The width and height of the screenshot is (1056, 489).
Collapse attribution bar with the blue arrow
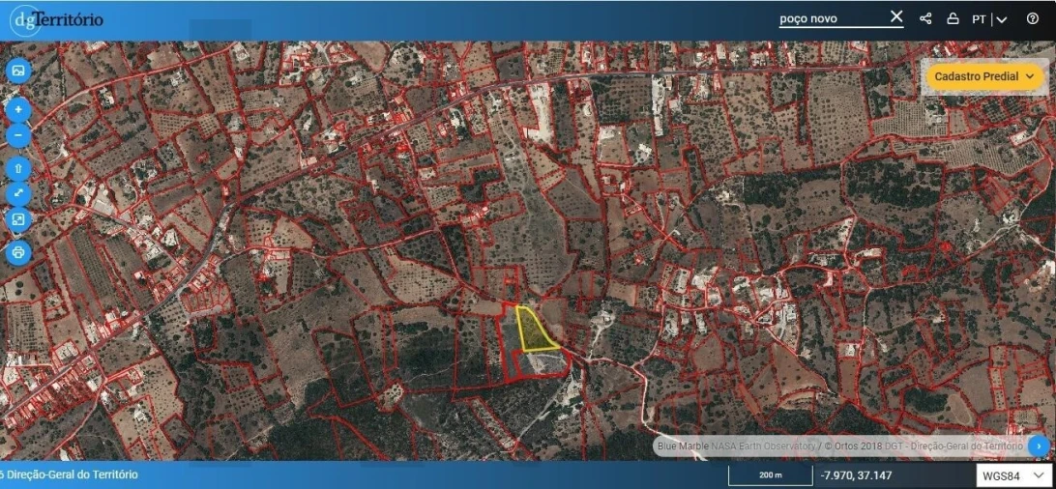pos(1039,446)
